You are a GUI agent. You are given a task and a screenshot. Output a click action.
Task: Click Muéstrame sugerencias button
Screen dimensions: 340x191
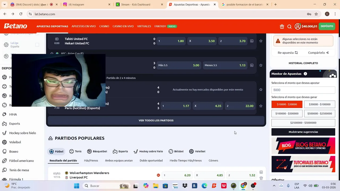[x=303, y=132]
